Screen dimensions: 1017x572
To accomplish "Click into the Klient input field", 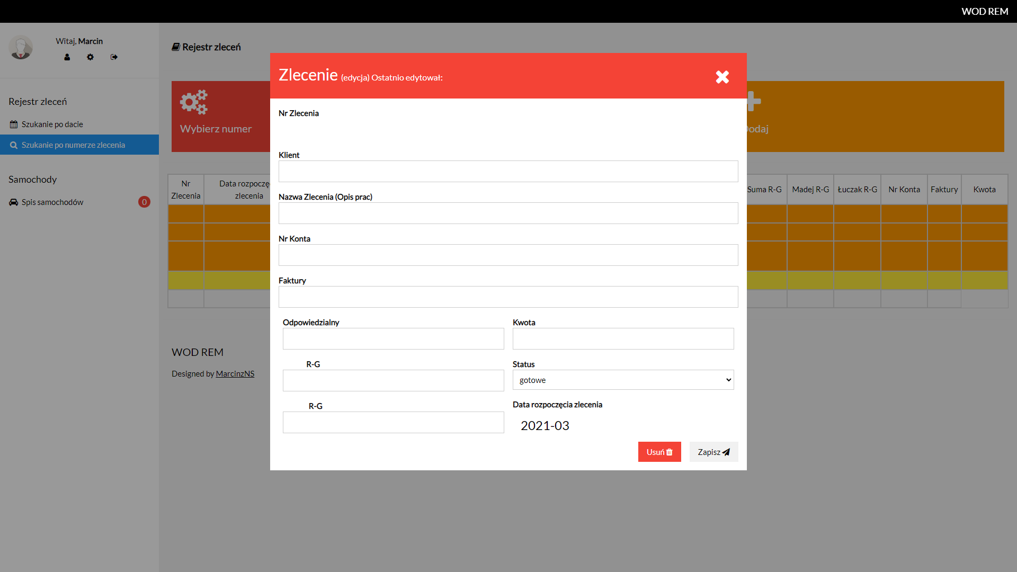I will pos(508,172).
